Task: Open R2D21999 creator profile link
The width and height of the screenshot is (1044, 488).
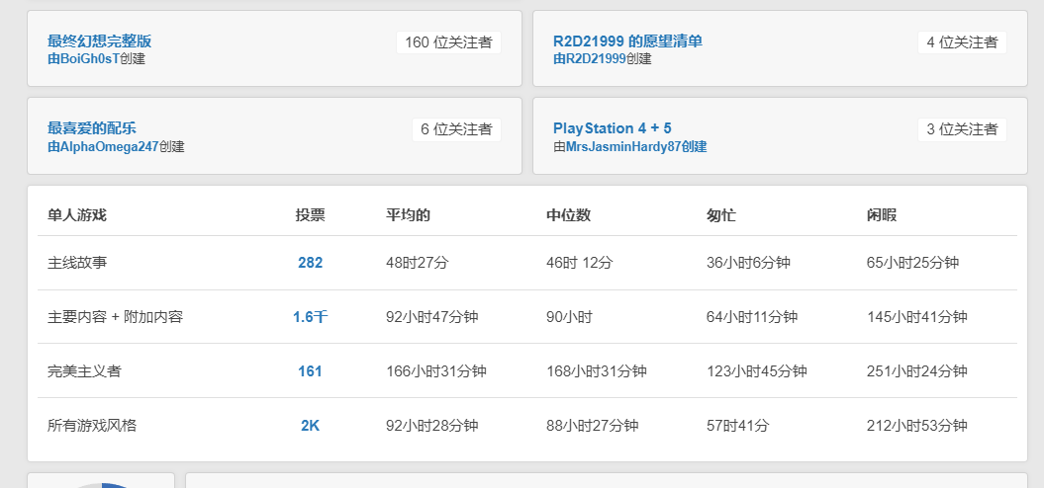Action: pos(589,58)
